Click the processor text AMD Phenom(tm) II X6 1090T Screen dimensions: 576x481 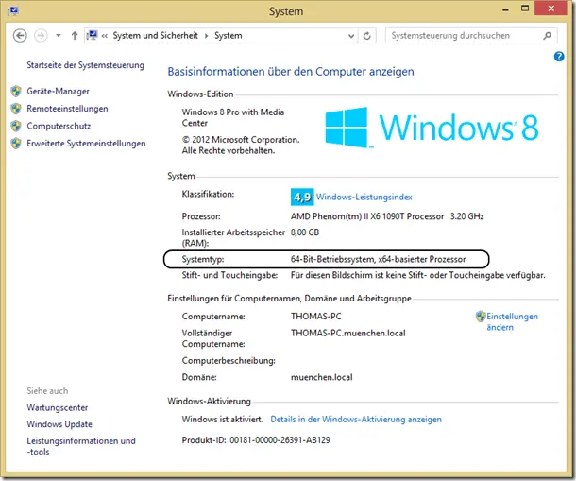click(367, 216)
